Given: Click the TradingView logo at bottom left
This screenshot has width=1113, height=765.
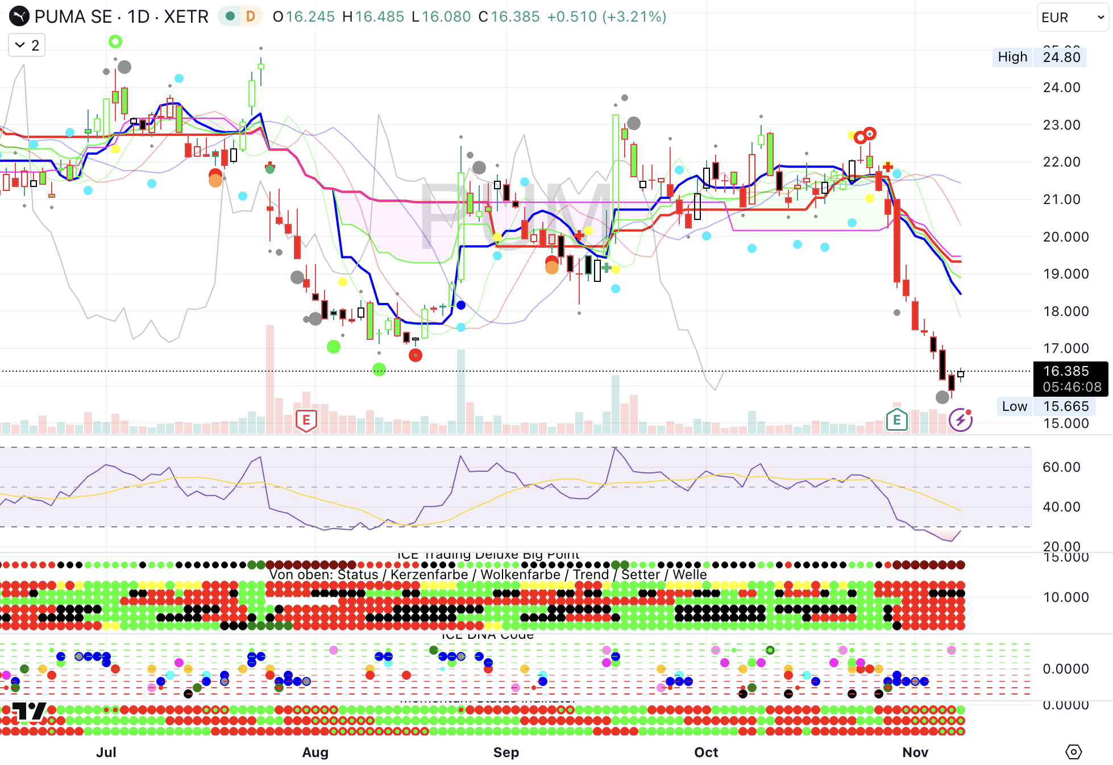Looking at the screenshot, I should point(28,710).
